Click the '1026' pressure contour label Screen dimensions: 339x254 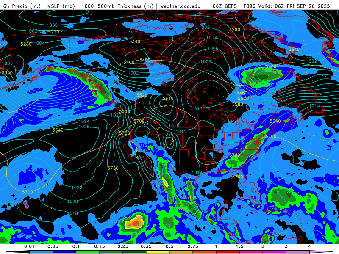click(x=84, y=127)
